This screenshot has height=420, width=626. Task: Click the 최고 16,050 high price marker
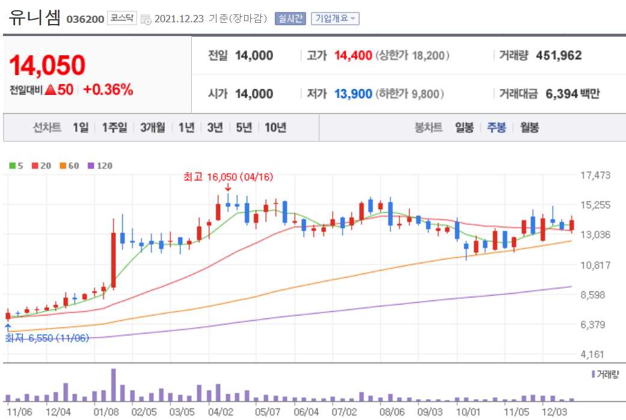(227, 178)
